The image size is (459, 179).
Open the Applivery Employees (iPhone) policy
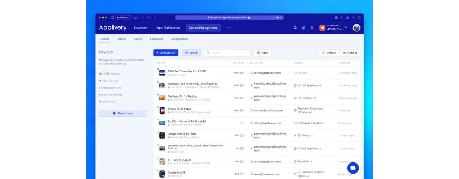click(310, 110)
